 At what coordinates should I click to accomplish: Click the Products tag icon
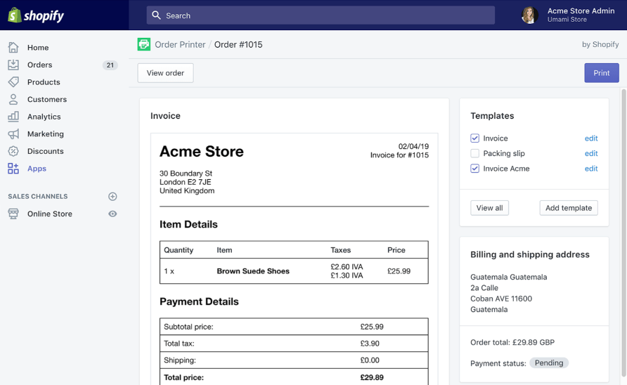(x=13, y=82)
